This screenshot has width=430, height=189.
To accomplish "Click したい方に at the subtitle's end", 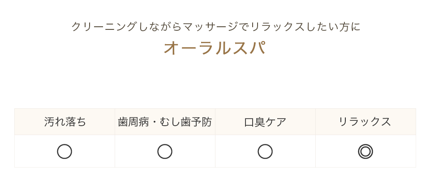I will click(x=332, y=27).
